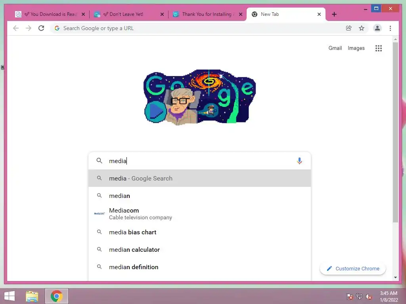Image resolution: width=406 pixels, height=304 pixels.
Task: Choose the 'median' suggestion
Action: (199, 196)
